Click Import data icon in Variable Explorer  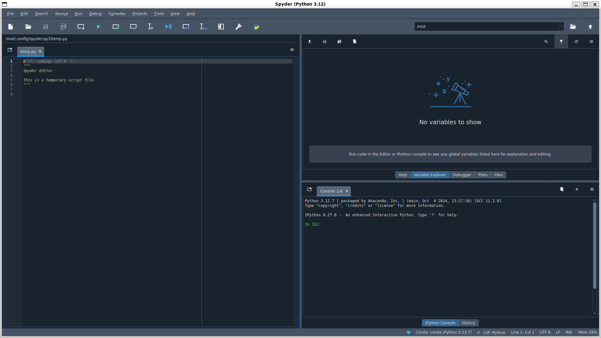(x=310, y=42)
